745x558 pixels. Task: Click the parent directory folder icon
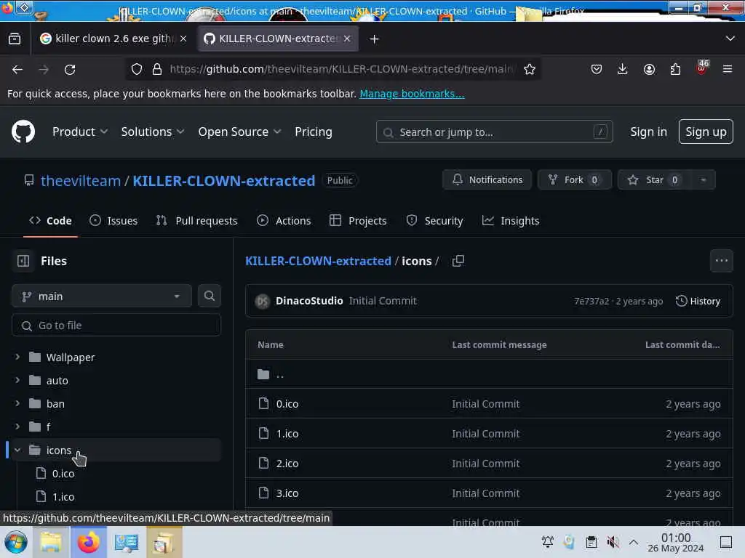tap(263, 374)
